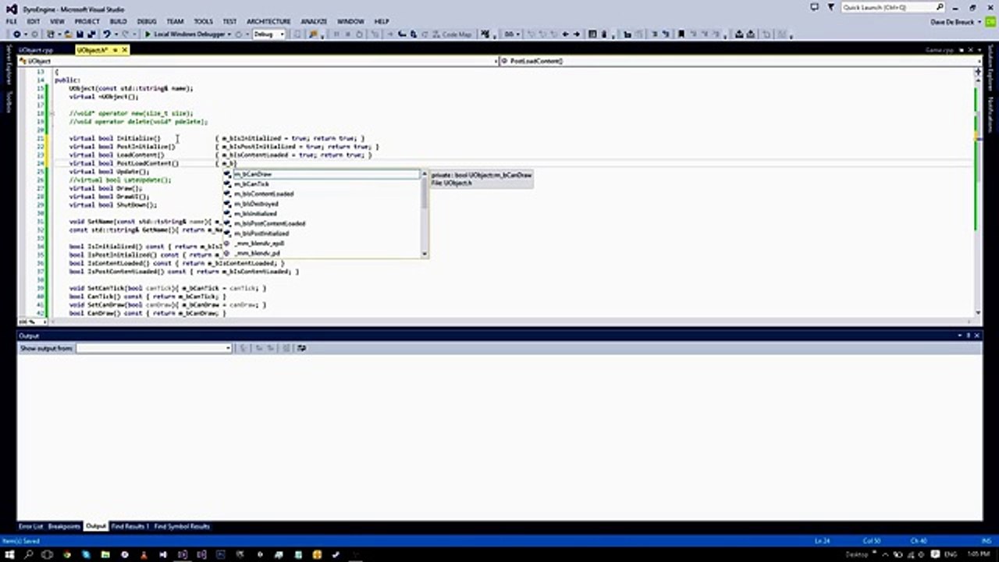999x562 pixels.
Task: Toggle auto-hide pin on Output panel
Action: click(968, 336)
